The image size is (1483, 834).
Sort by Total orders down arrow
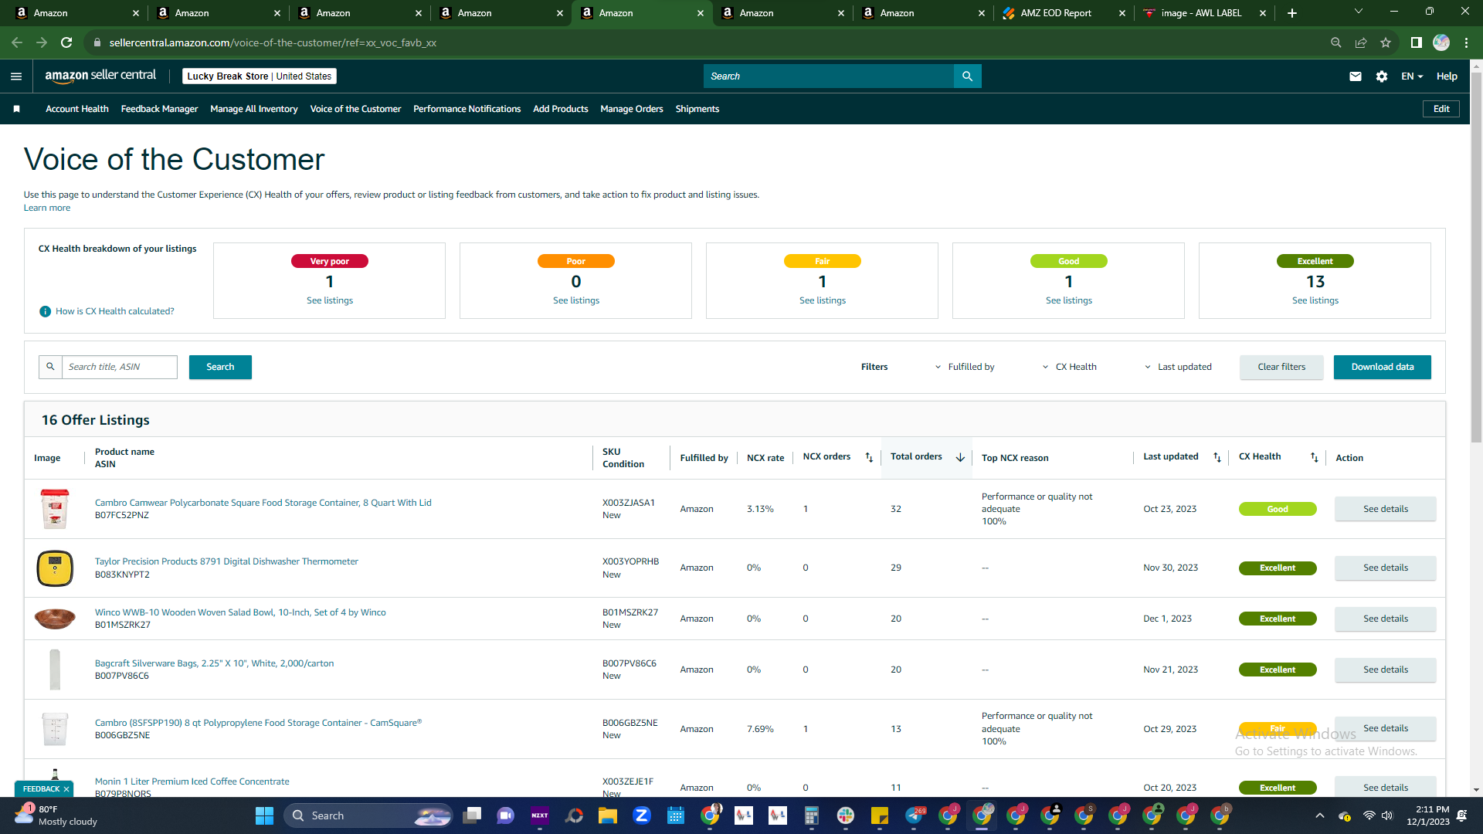pyautogui.click(x=960, y=458)
